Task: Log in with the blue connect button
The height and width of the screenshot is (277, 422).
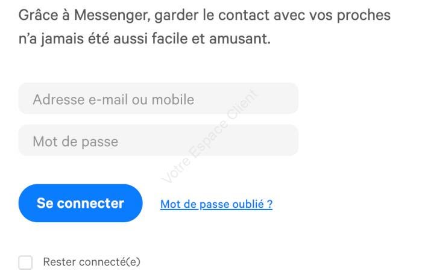Action: tap(80, 203)
